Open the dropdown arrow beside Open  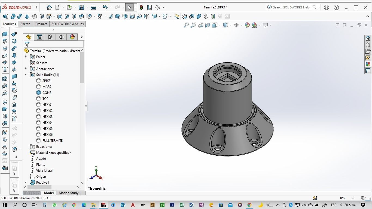[x=75, y=7]
